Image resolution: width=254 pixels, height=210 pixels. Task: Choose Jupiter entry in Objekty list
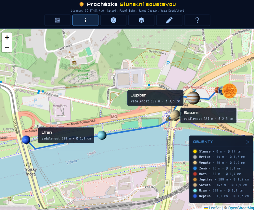tap(221, 179)
